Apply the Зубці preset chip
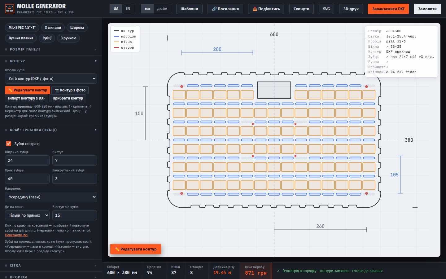This screenshot has width=446, height=279. coord(47,38)
